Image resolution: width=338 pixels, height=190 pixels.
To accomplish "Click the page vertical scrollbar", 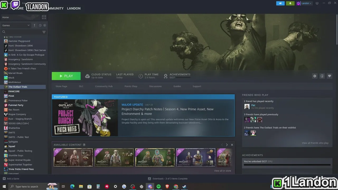I will point(336,29).
